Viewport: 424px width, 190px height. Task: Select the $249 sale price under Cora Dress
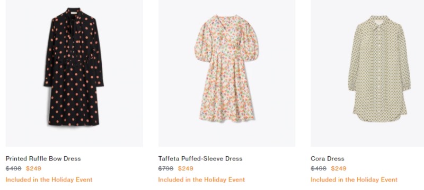[x=339, y=168]
